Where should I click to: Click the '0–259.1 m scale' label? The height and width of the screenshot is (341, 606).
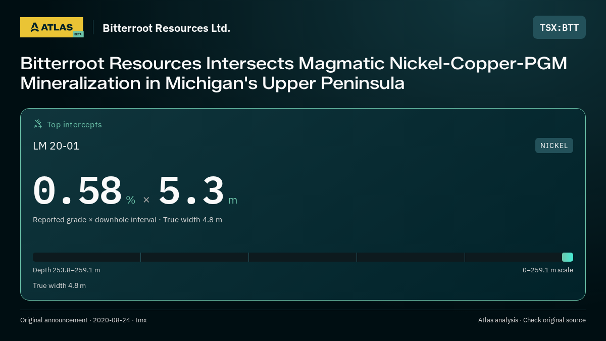(548, 270)
